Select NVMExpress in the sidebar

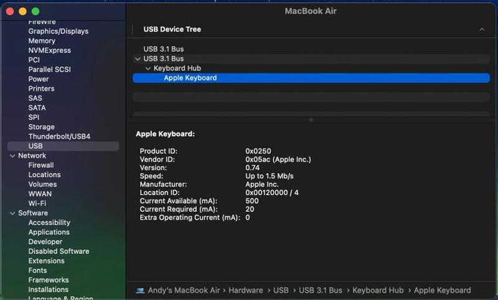(49, 50)
